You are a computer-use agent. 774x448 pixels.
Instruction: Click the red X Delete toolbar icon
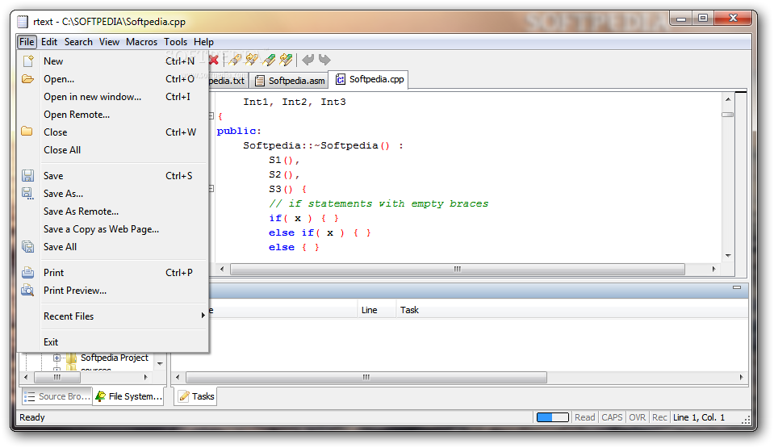pos(214,61)
